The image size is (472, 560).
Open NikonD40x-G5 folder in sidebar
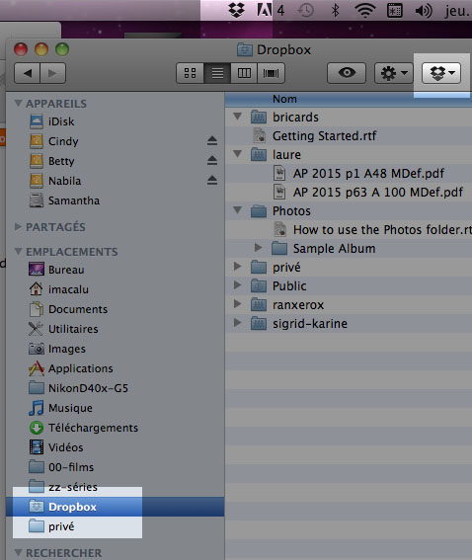88,388
